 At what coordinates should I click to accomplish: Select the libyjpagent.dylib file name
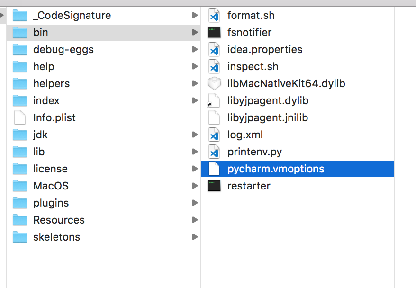click(x=268, y=101)
